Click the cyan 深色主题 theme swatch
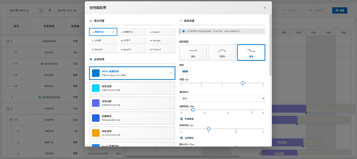 96,88
